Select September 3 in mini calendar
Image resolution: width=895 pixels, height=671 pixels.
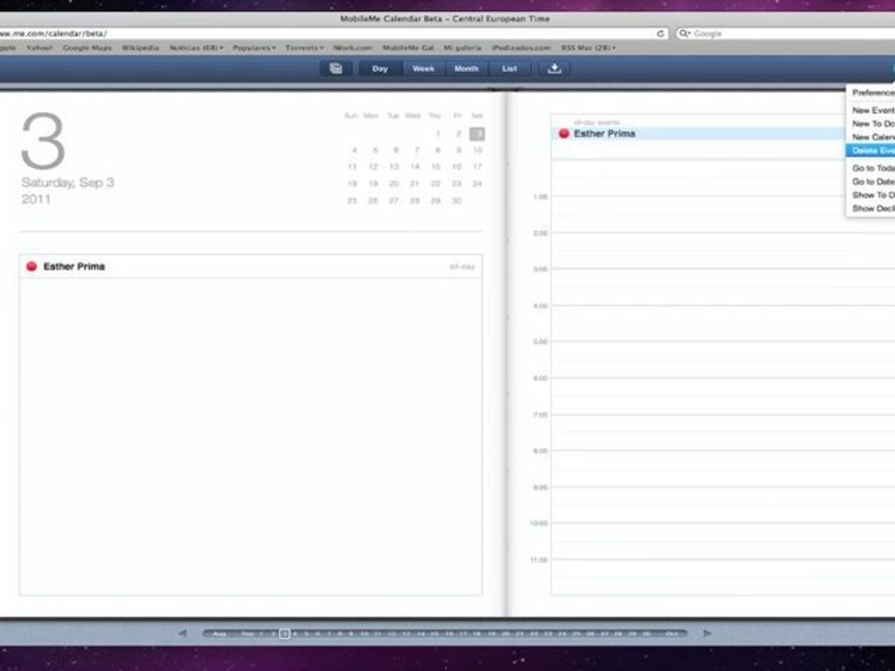click(477, 133)
